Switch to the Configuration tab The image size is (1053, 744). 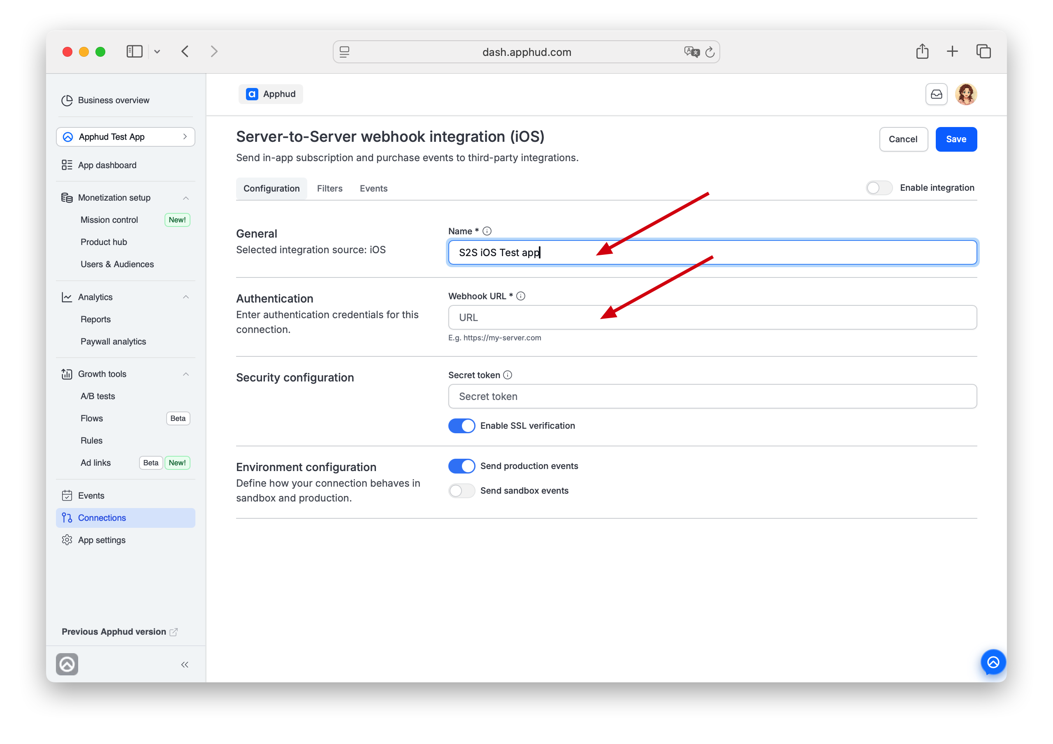[271, 188]
